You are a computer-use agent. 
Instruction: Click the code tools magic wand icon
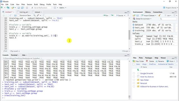(x=38, y=15)
